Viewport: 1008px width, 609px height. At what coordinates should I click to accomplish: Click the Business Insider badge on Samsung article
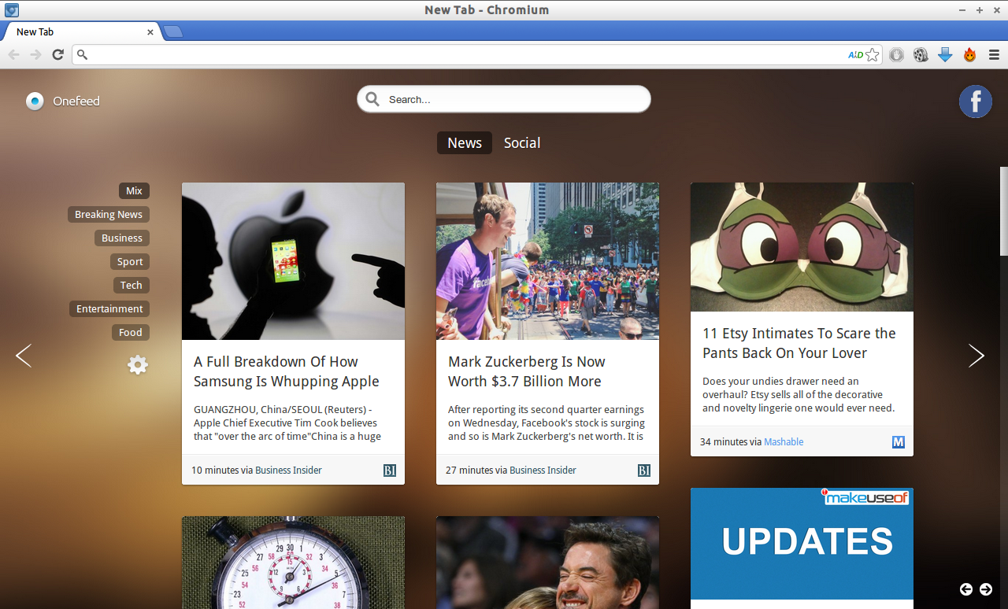(x=390, y=471)
